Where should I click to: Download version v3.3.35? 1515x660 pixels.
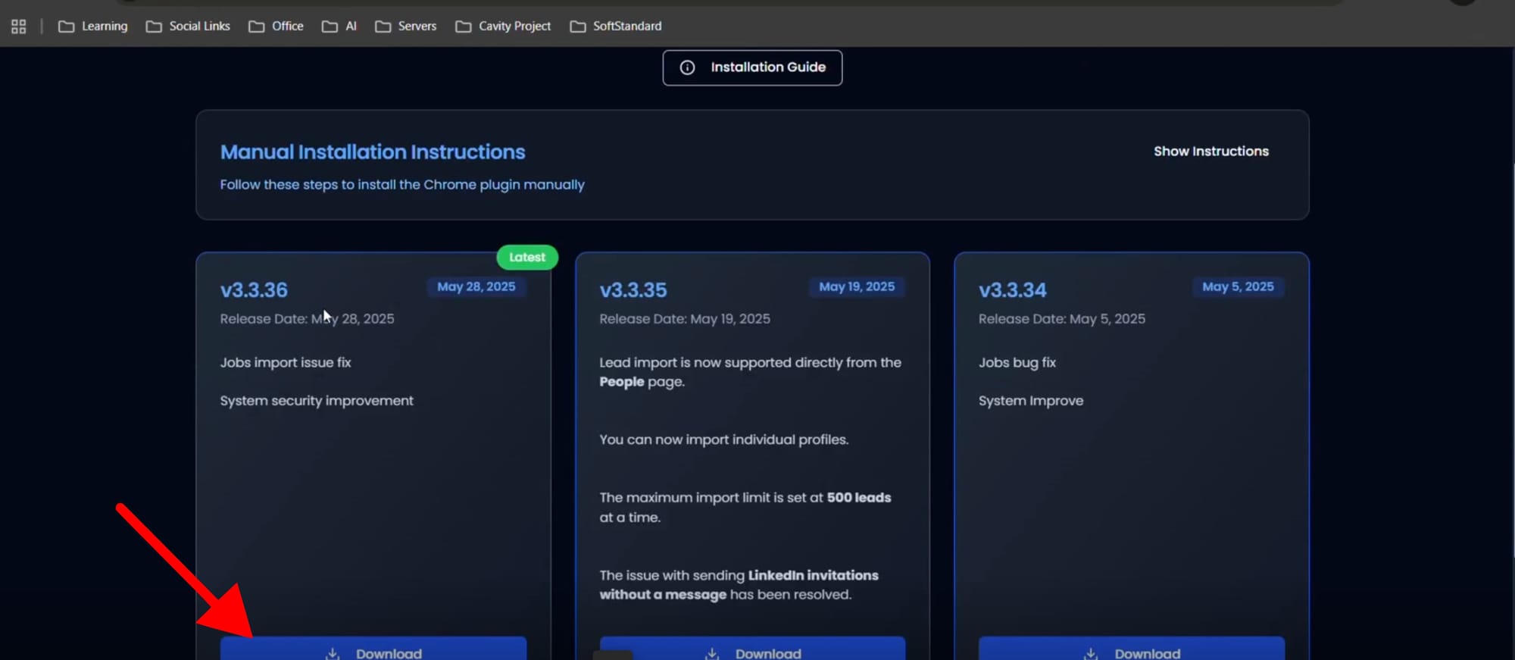(752, 649)
